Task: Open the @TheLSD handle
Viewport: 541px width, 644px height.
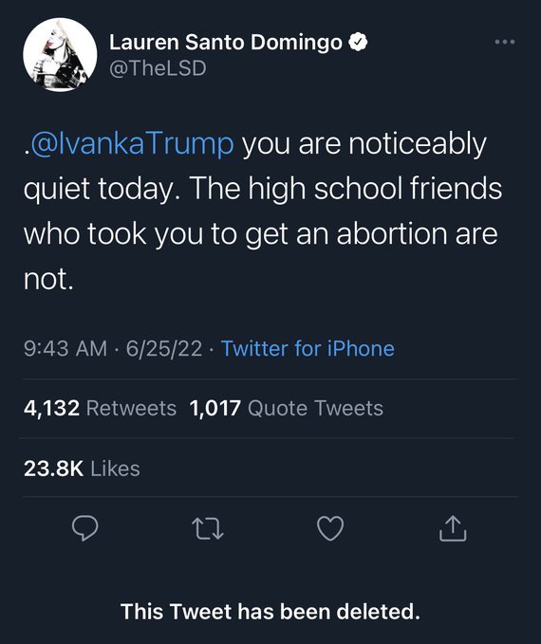Action: 158,68
